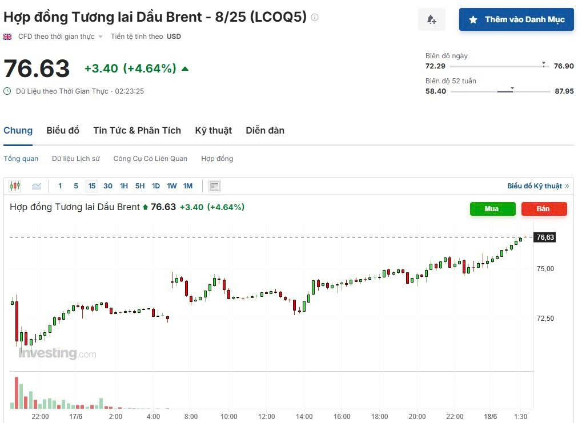Choose the 1M chart interval
This screenshot has height=423, width=582.
click(x=188, y=186)
